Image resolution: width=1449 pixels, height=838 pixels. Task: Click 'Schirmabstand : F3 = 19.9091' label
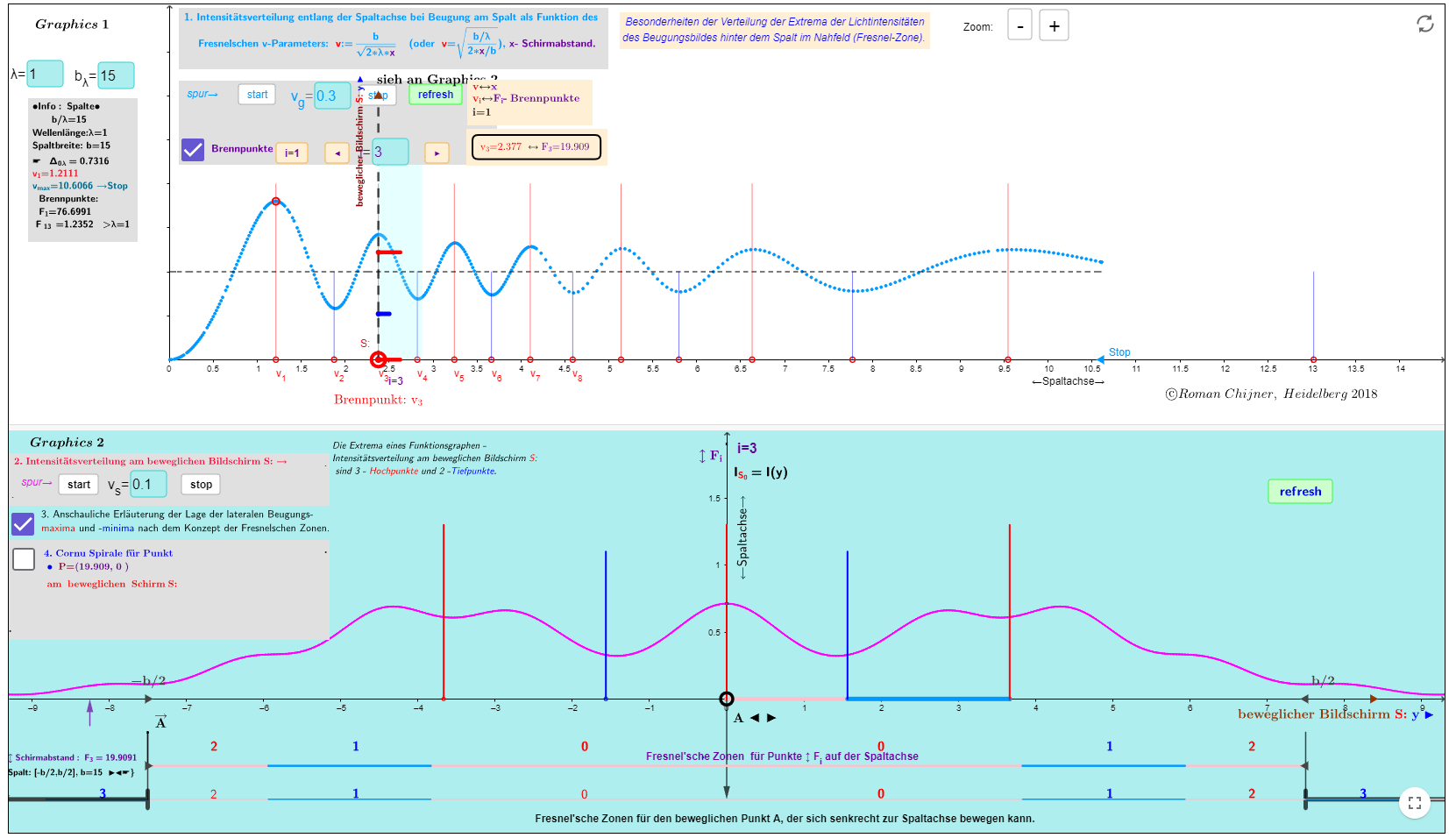(x=73, y=757)
